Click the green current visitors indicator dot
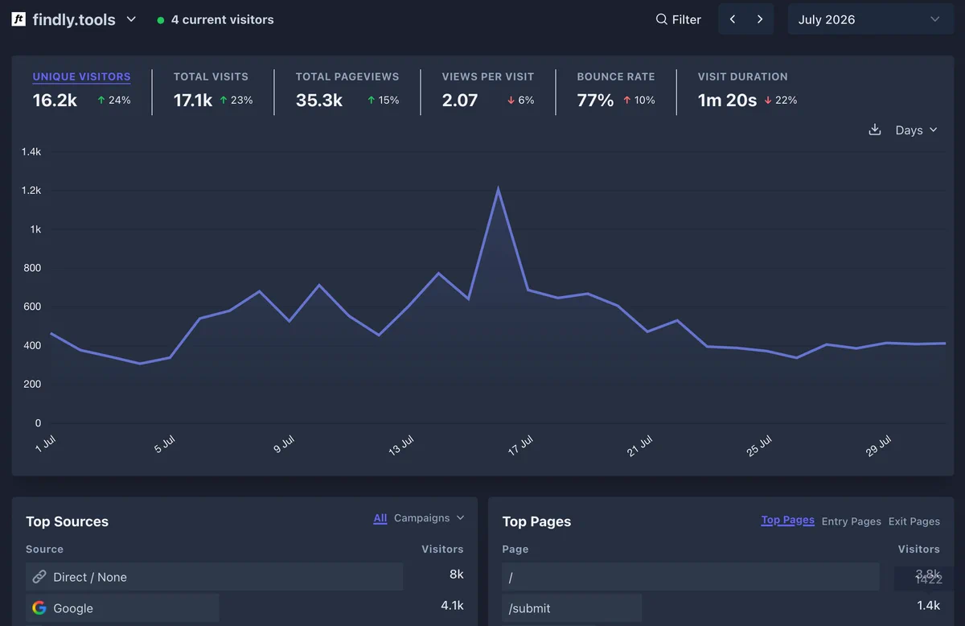The width and height of the screenshot is (965, 626). 161,20
